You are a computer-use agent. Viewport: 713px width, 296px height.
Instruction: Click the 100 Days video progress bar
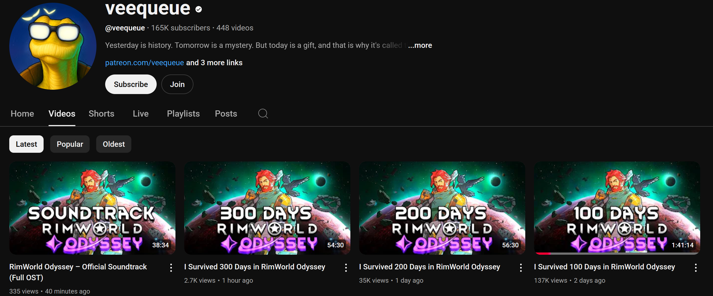click(x=617, y=253)
